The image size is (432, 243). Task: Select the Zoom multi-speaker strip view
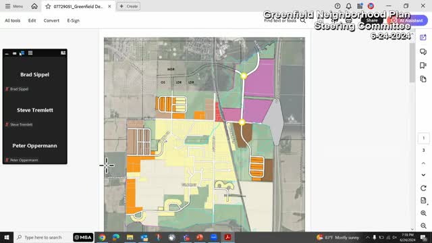tap(22, 53)
